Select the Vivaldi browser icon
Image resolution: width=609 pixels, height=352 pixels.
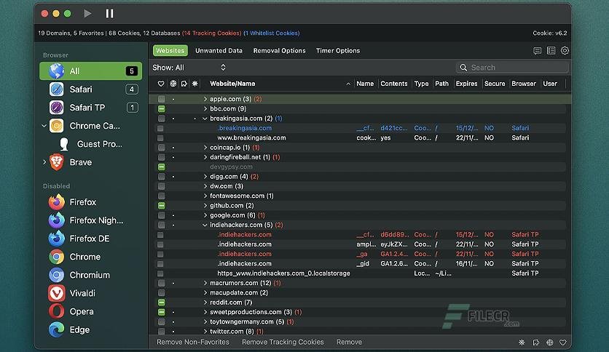click(57, 293)
